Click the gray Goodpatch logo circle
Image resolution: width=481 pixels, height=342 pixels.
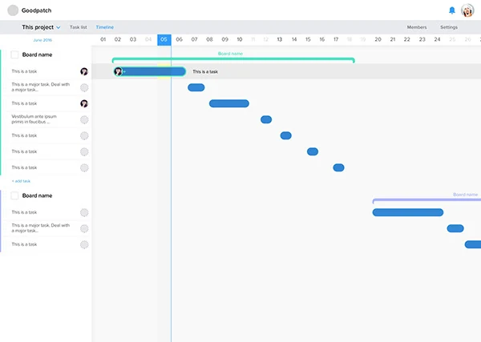(13, 10)
